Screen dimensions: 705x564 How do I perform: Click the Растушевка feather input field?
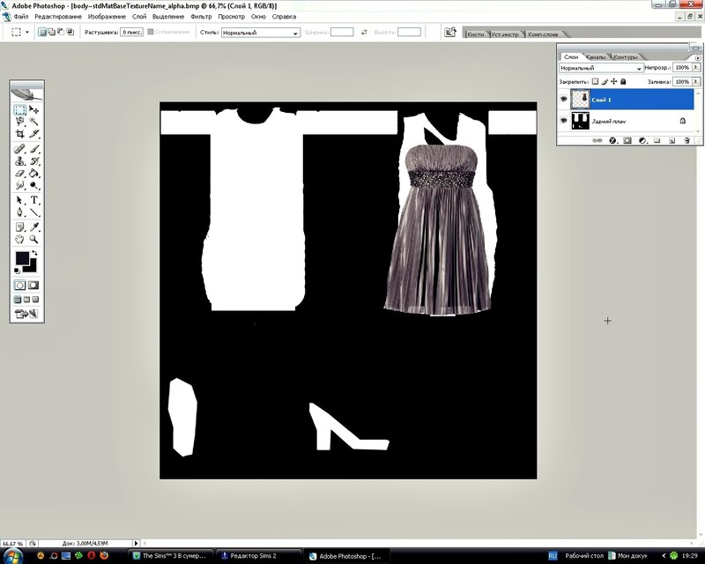point(131,32)
